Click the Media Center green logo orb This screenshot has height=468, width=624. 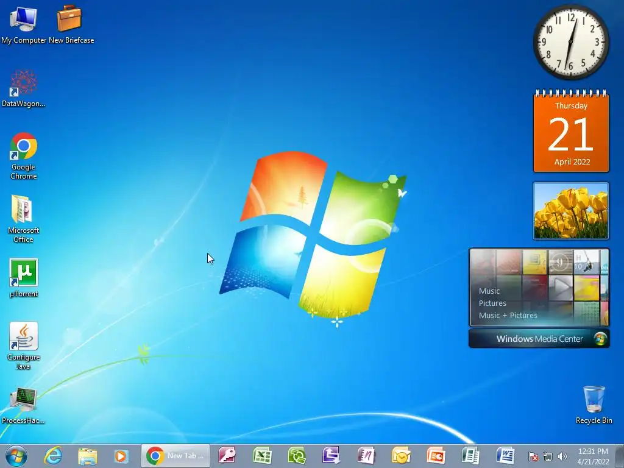[x=600, y=339]
